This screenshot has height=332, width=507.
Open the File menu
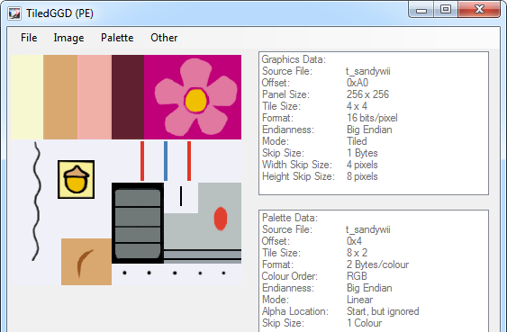pos(29,38)
